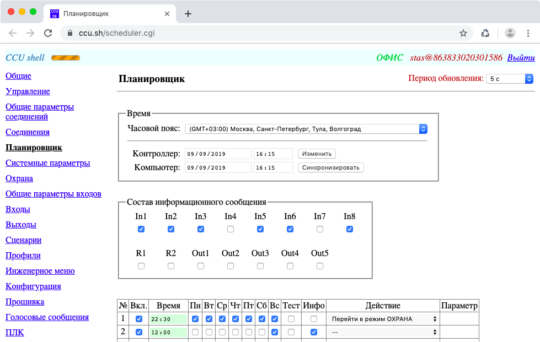Go back with the browser back arrow
Image resolution: width=540 pixels, height=342 pixels.
pos(13,33)
